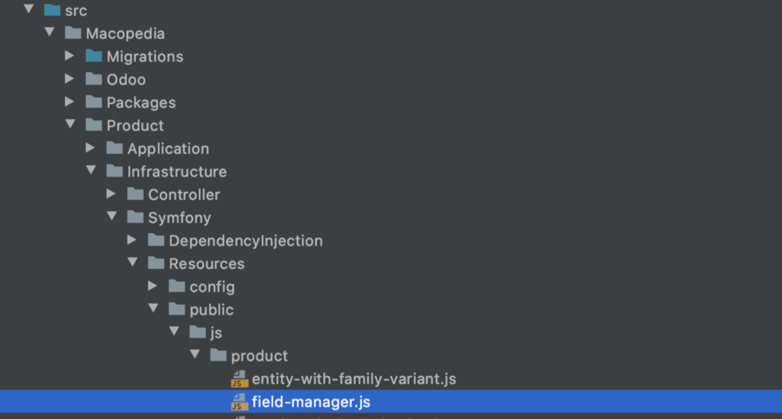This screenshot has width=782, height=419.
Task: Expand the config folder arrow
Action: [153, 287]
